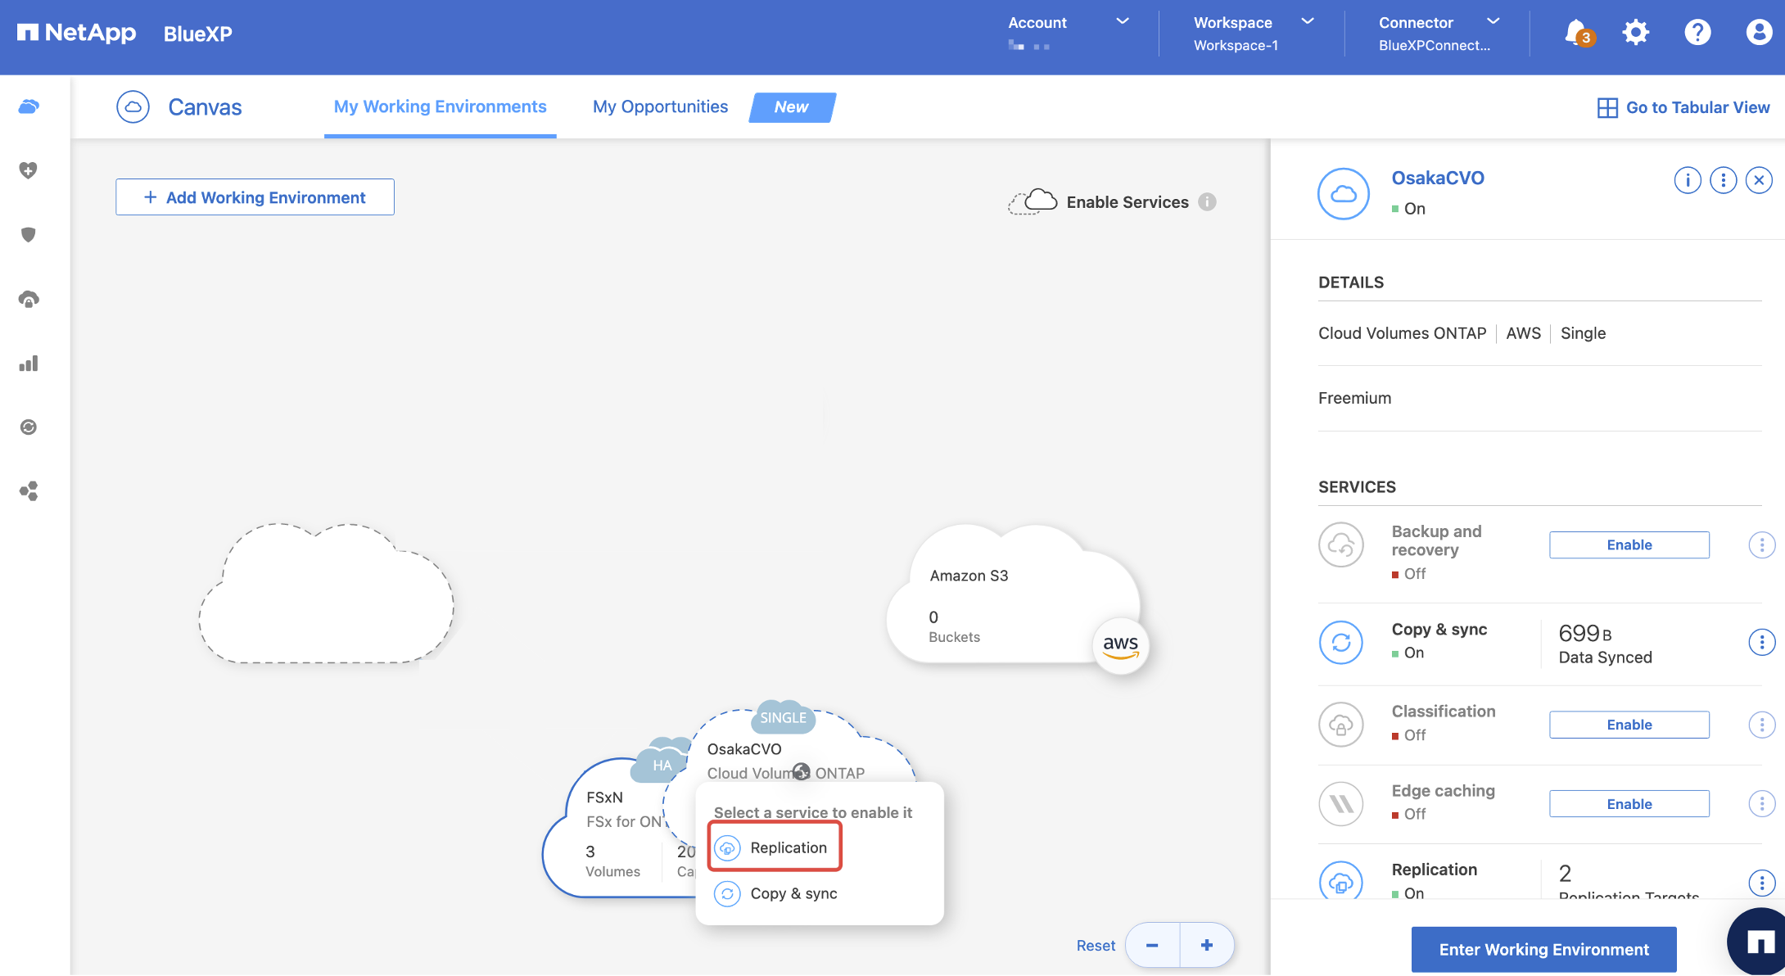
Task: Open Protection shield icon in the sidebar
Action: [x=29, y=235]
